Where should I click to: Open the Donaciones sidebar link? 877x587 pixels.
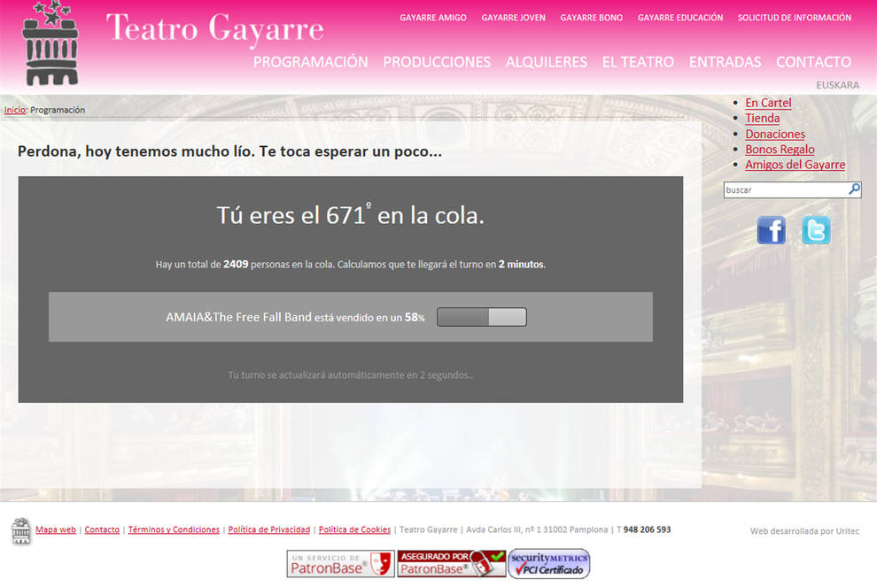pos(774,135)
